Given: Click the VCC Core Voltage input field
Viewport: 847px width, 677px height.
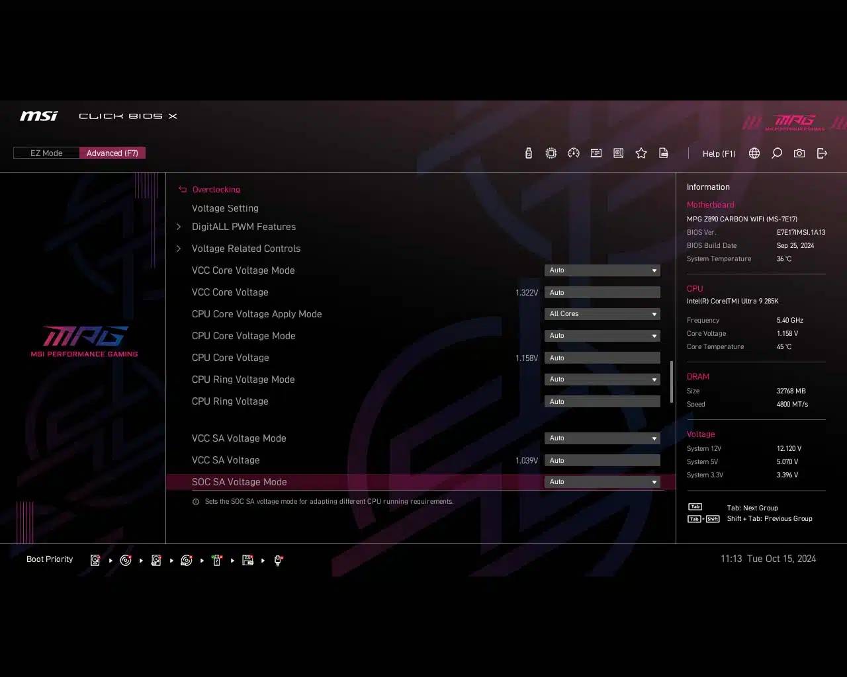Looking at the screenshot, I should [x=602, y=292].
